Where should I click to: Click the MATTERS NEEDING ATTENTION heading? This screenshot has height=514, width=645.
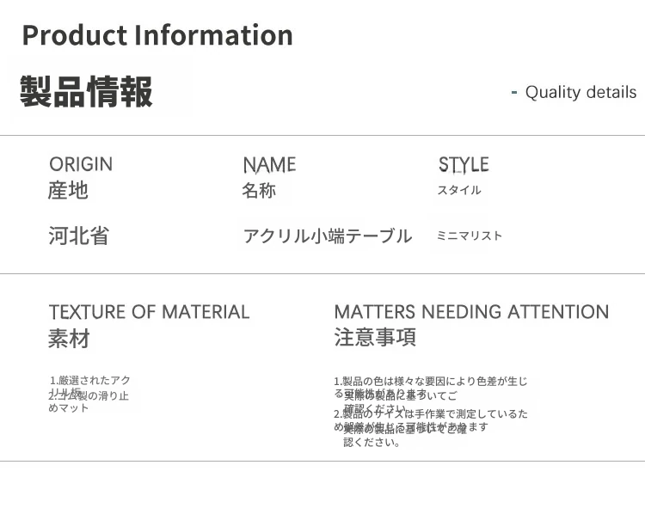click(471, 312)
